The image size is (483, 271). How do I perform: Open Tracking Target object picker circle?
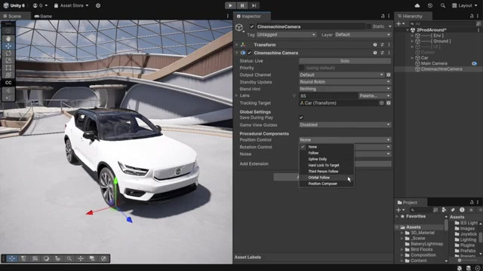381,103
